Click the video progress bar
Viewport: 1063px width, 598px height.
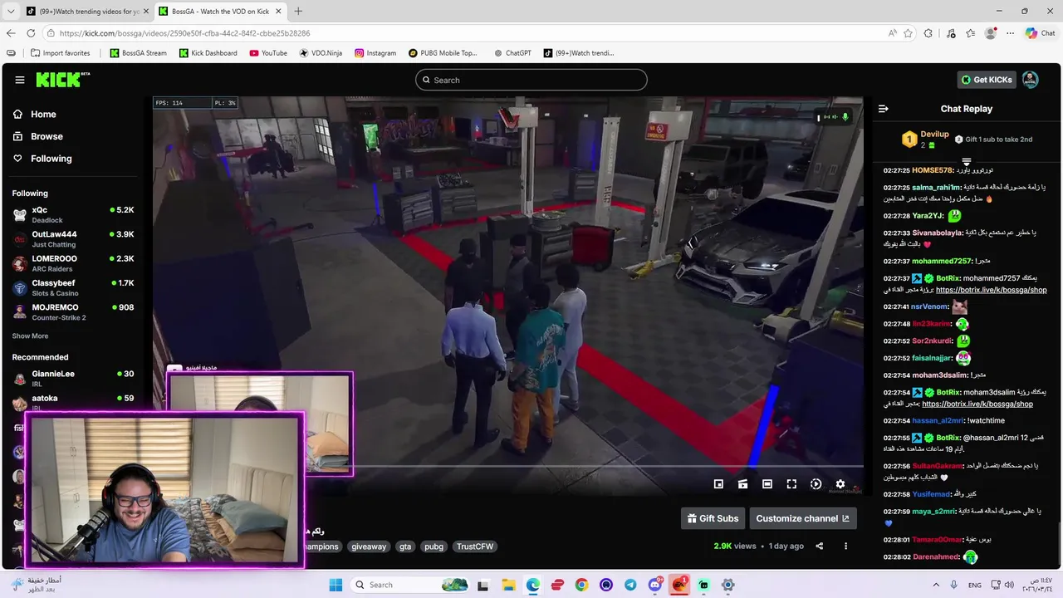click(x=507, y=465)
